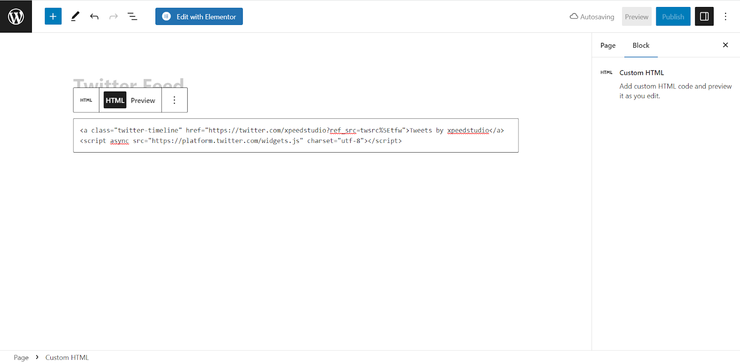Click the Twitter Feed page title
740x363 pixels.
pos(129,83)
